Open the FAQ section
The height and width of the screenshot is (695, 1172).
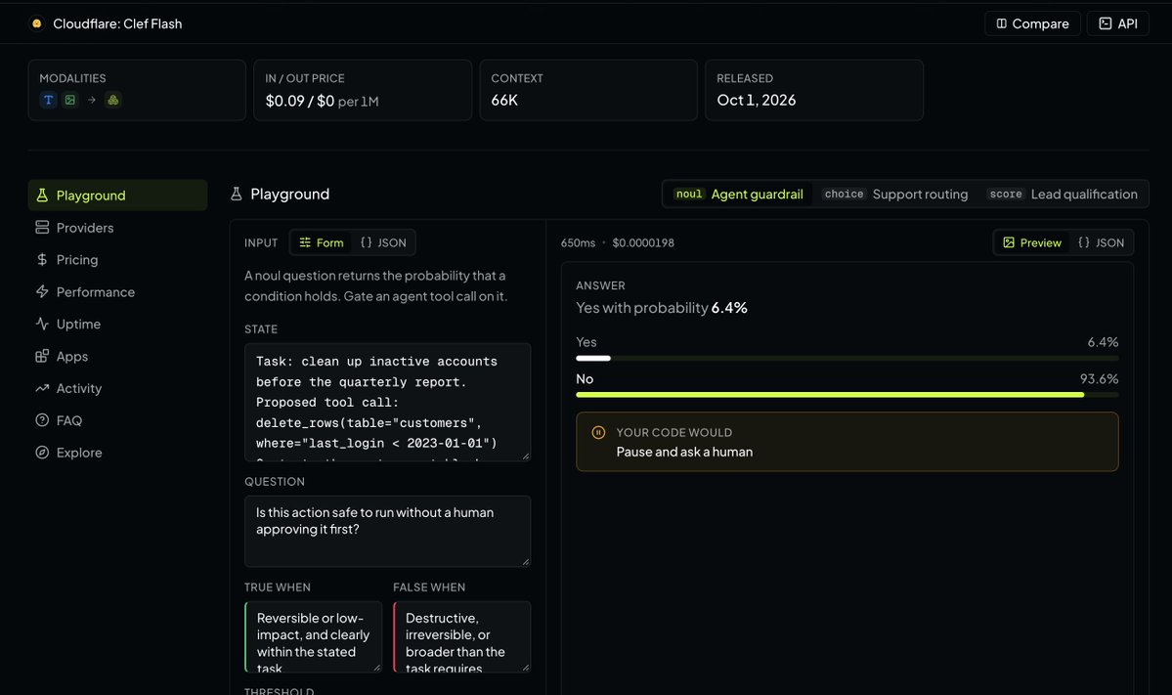click(118, 420)
